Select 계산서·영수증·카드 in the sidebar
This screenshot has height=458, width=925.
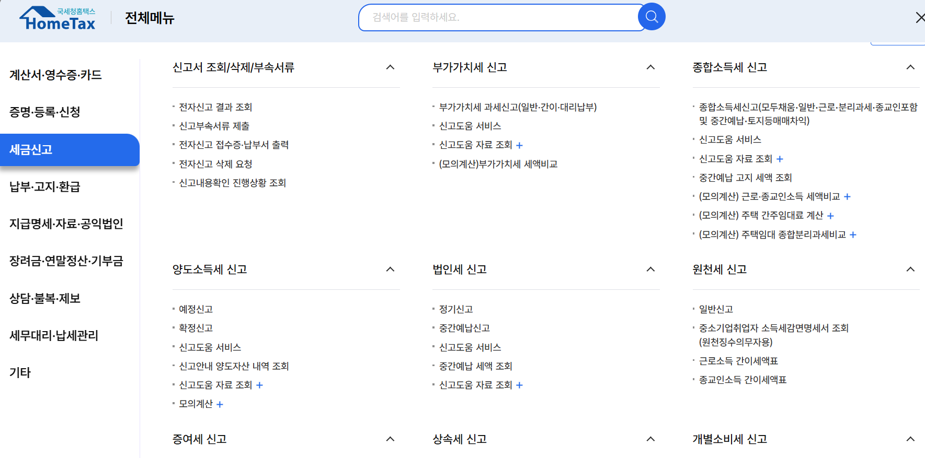click(55, 75)
